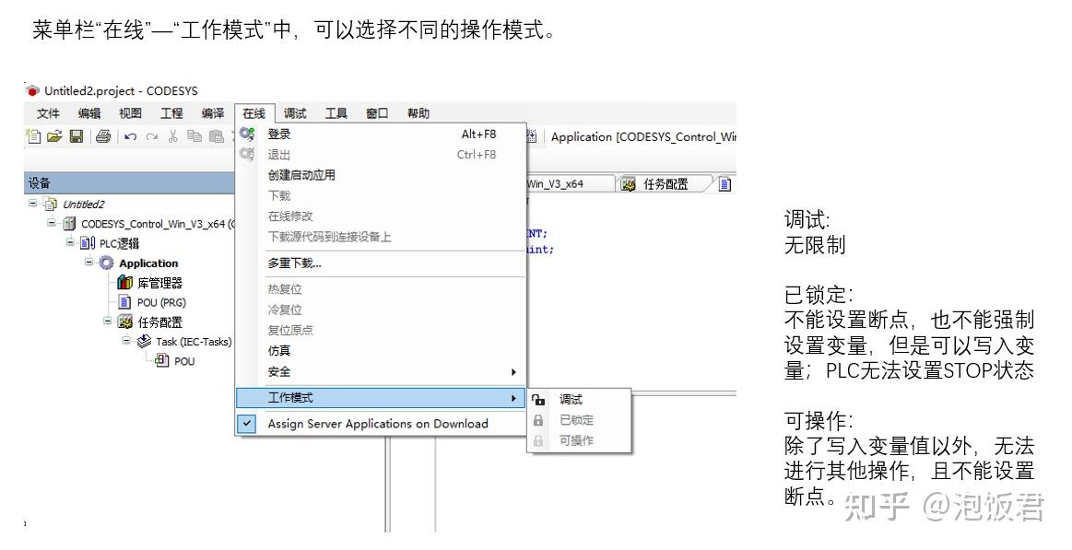This screenshot has width=1072, height=550.
Task: Open the 编译 menu
Action: coord(213,113)
